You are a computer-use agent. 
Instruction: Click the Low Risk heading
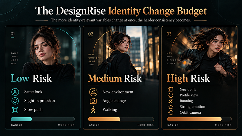click(31, 78)
